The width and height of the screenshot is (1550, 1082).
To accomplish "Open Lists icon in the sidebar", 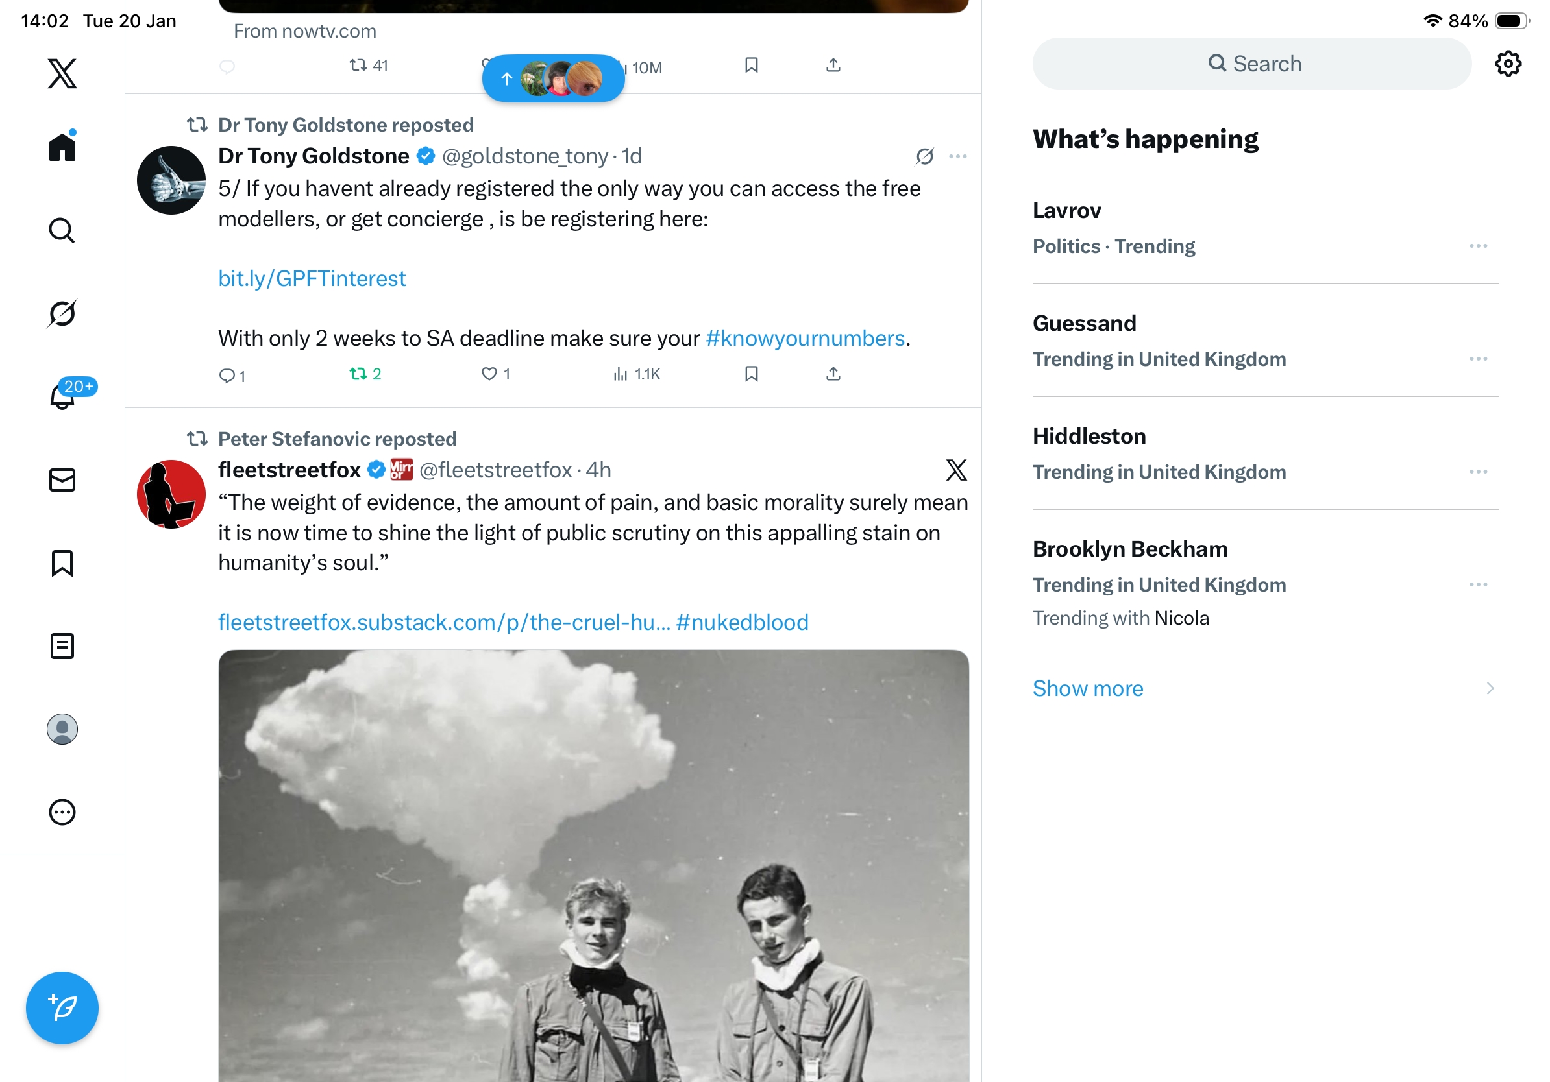I will pyautogui.click(x=62, y=646).
